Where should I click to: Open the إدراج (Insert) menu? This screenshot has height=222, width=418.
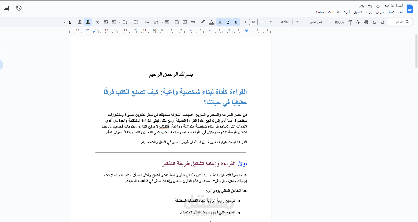point(369,12)
